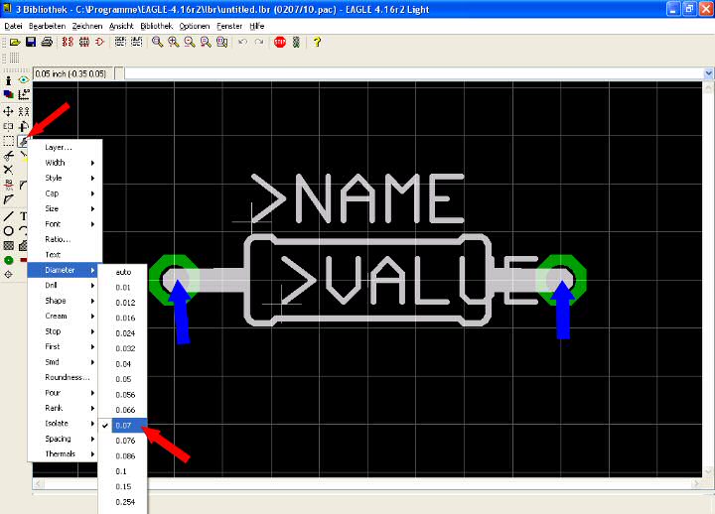Select the Wire line drawing tool
The width and height of the screenshot is (715, 514).
click(x=9, y=215)
